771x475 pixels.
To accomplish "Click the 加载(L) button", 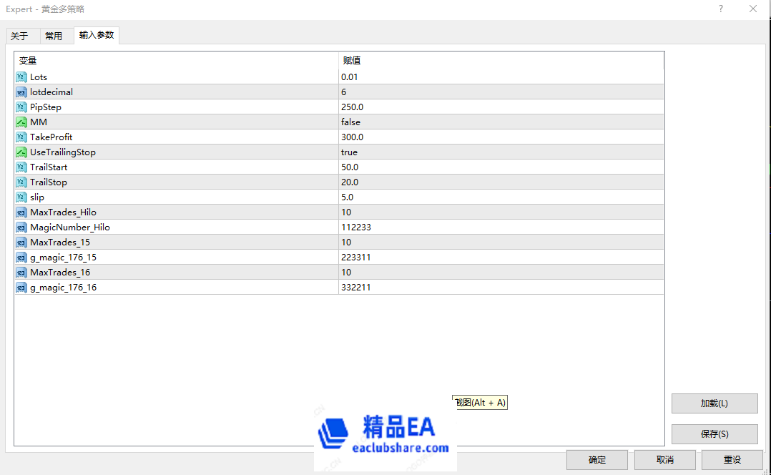I will tap(714, 403).
